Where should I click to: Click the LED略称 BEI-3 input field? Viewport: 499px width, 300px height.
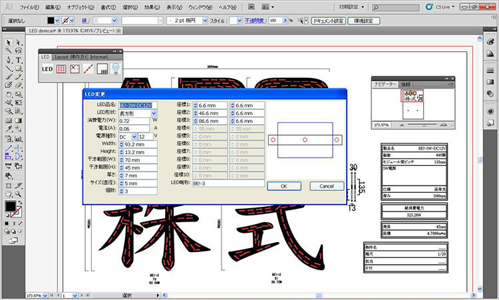pos(228,184)
